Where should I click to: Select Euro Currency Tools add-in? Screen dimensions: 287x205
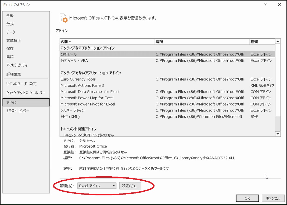coord(78,79)
